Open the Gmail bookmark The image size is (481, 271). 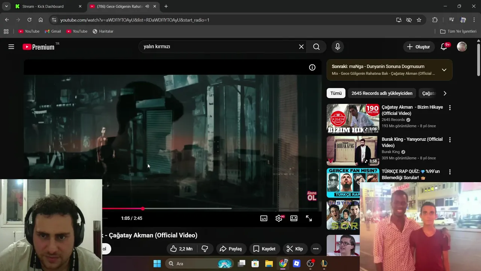coord(53,31)
